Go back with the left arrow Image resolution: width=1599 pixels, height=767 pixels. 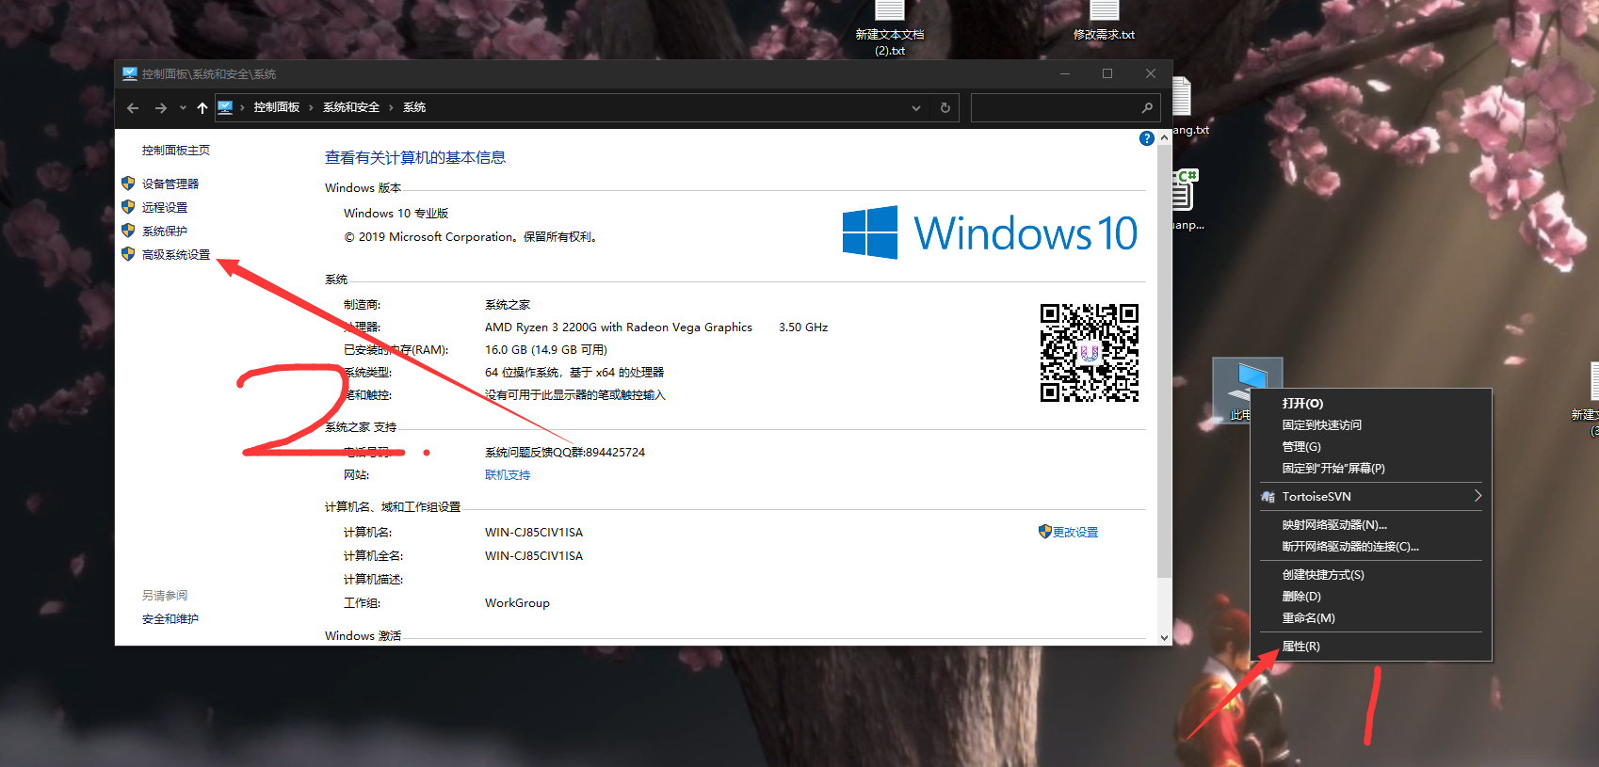(133, 108)
